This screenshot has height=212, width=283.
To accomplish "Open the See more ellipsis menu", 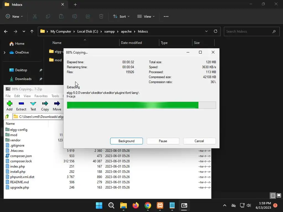I will tap(166, 16).
